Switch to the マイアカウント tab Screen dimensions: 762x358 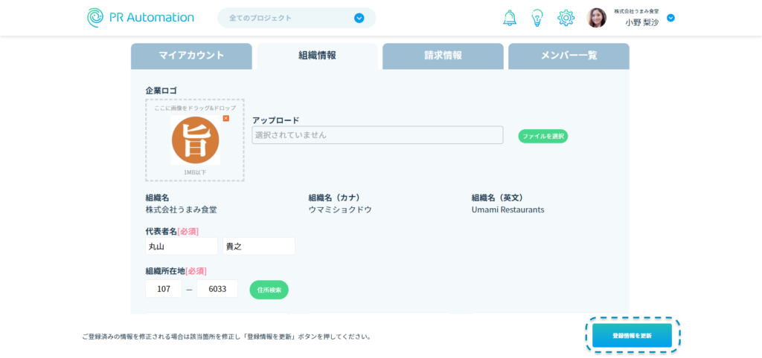[191, 56]
